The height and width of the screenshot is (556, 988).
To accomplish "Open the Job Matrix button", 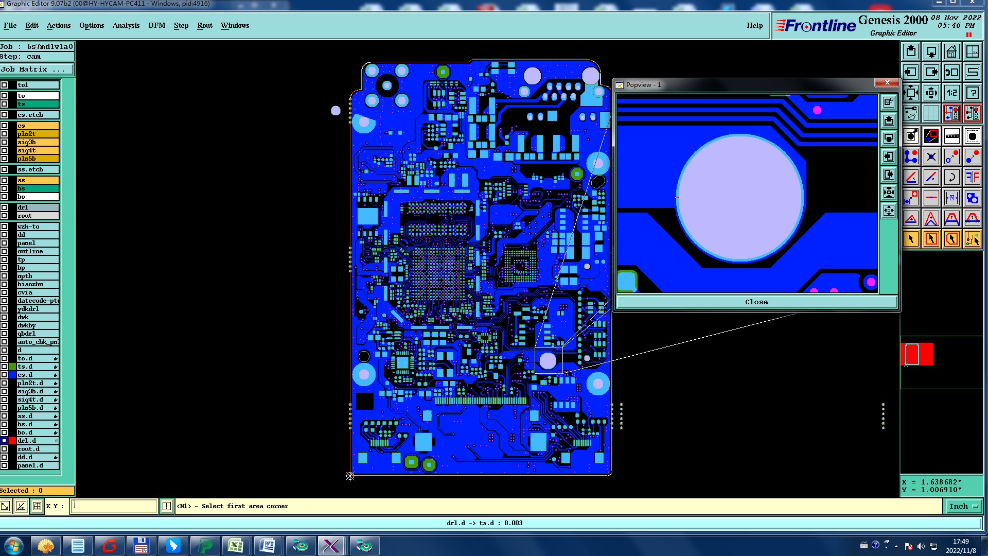I will [x=37, y=69].
